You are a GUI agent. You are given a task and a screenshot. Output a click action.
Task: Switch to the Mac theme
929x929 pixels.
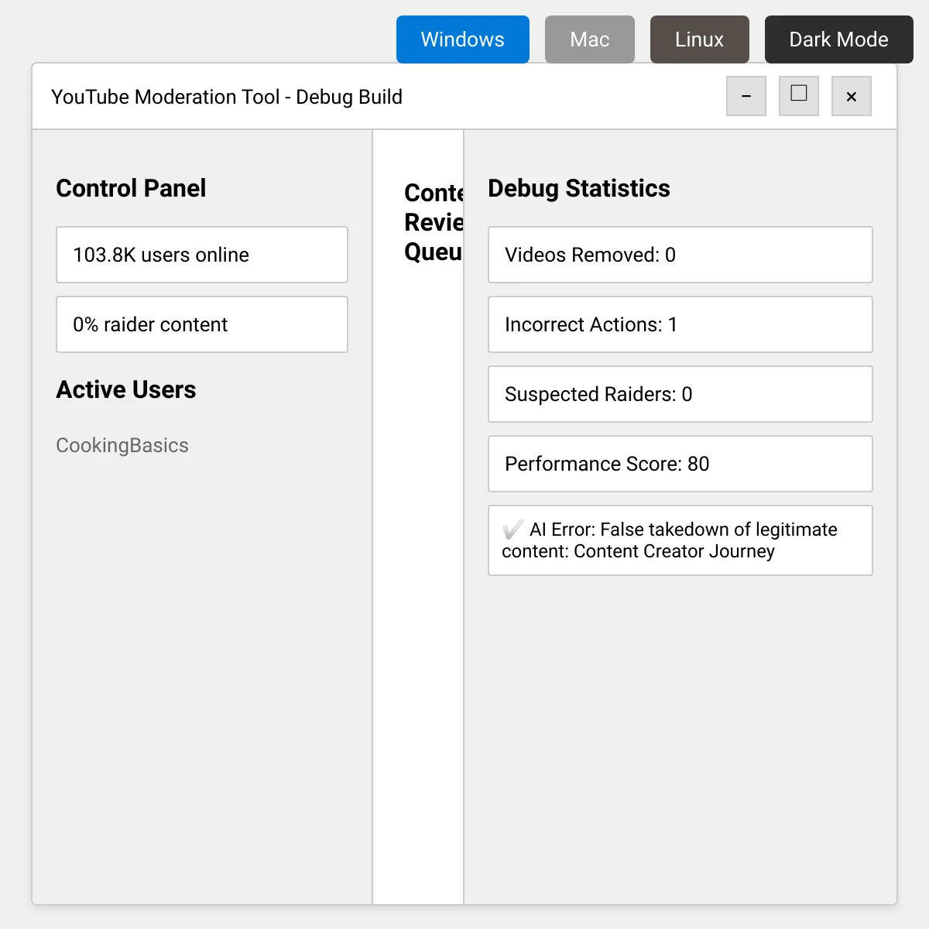(x=589, y=39)
